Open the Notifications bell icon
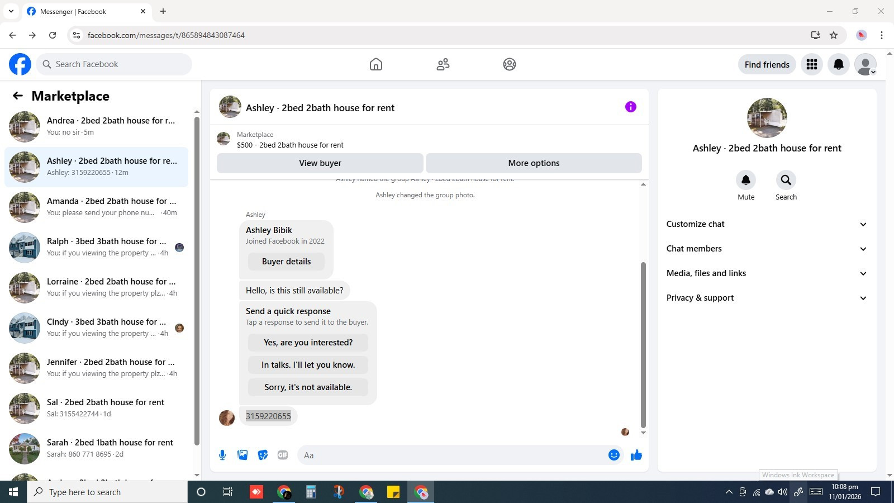 pos(839,64)
